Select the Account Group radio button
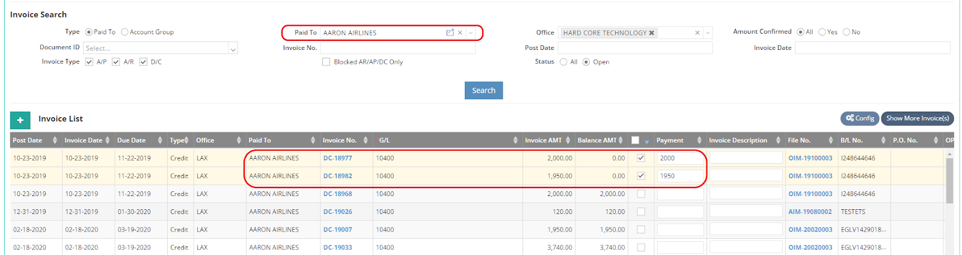This screenshot has height=255, width=962. pos(124,32)
